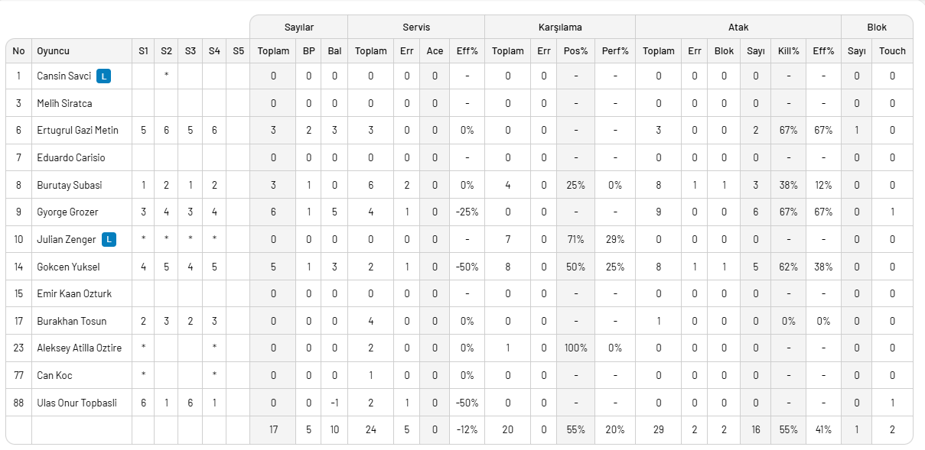Select the Servis group header
Image resolution: width=925 pixels, height=450 pixels.
click(x=416, y=28)
